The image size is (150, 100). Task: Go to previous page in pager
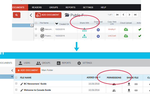(x=123, y=15)
